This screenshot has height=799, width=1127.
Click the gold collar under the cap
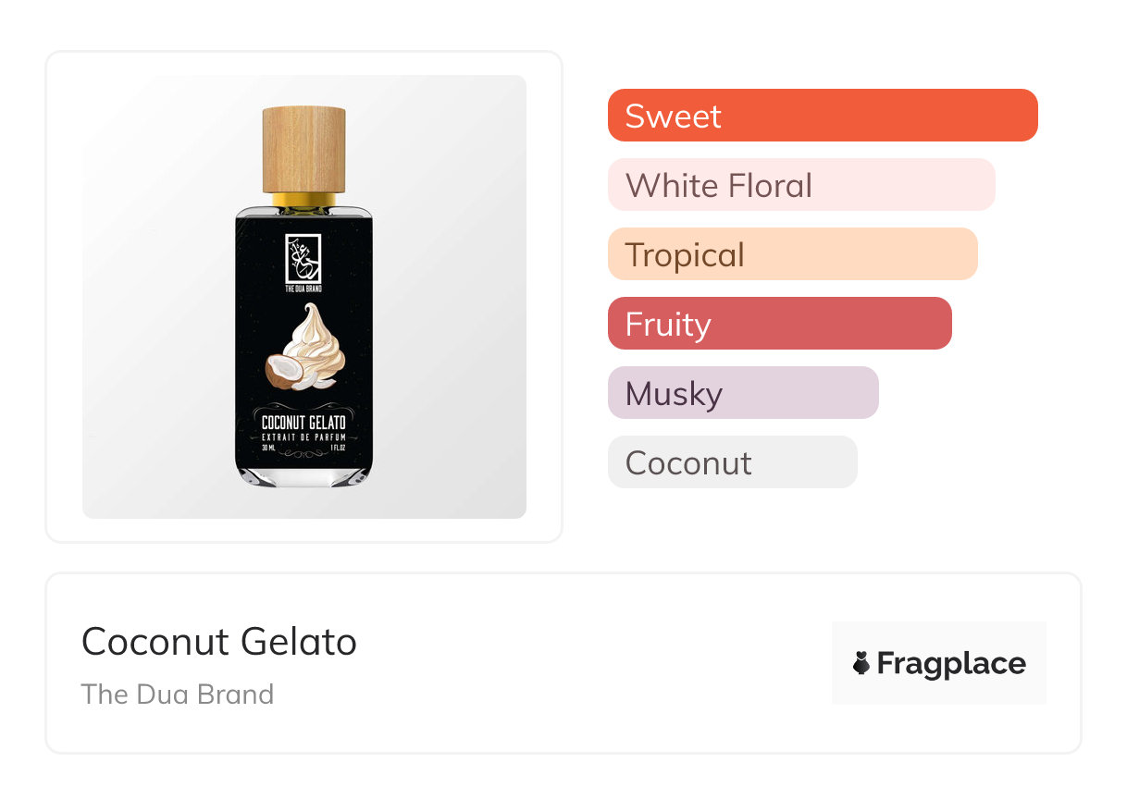304,198
